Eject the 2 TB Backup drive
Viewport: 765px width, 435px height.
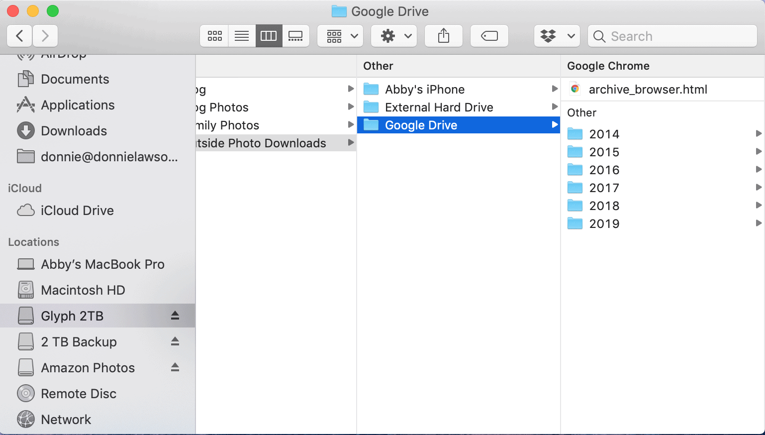(175, 341)
